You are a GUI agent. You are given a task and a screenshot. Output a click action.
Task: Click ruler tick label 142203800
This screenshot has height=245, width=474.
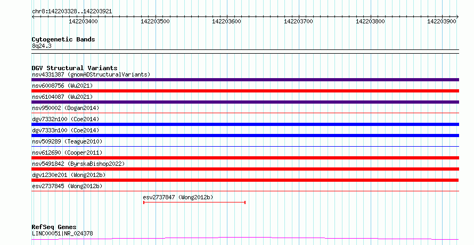(x=370, y=21)
